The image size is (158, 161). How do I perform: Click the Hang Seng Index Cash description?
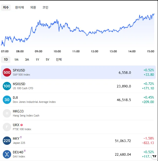pos(26,116)
